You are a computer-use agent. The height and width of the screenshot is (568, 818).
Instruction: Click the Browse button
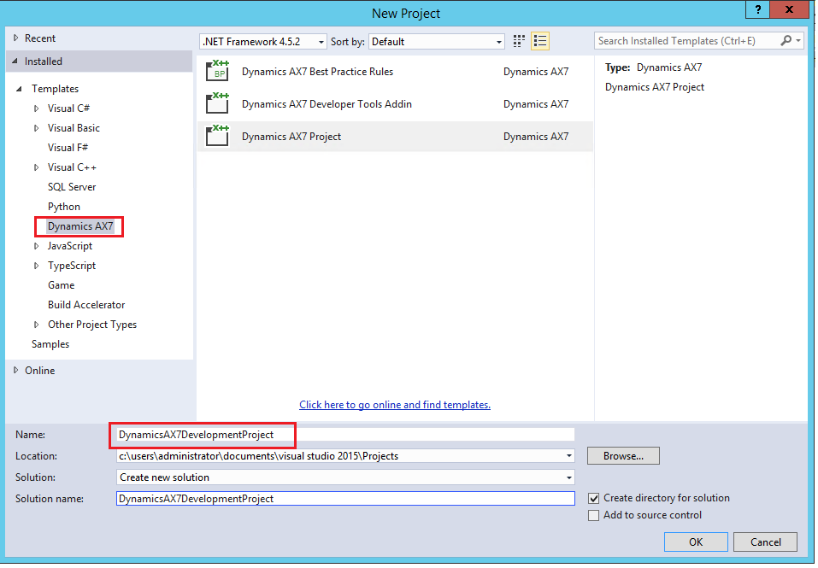point(623,456)
